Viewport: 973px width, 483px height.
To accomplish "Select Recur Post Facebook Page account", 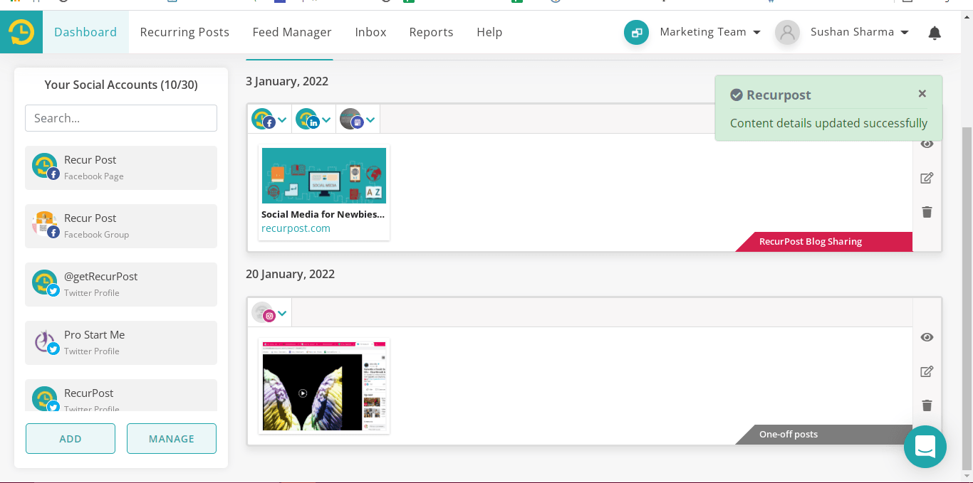I will tap(121, 168).
